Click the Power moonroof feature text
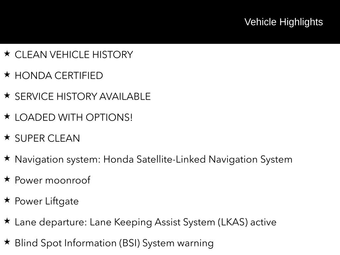The height and width of the screenshot is (255, 340). point(52,180)
